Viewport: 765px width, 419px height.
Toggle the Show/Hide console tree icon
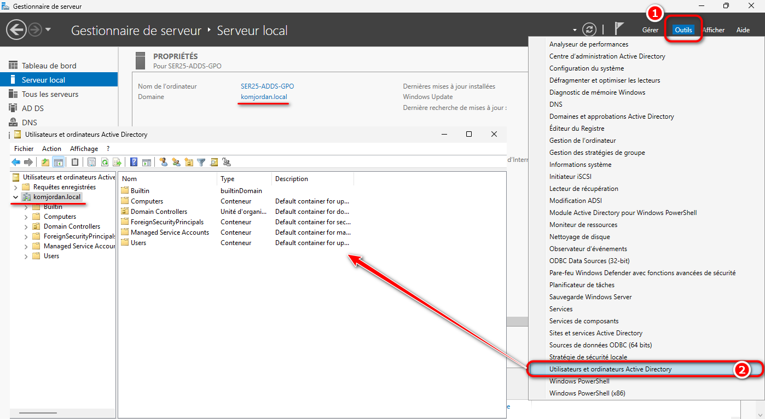click(58, 162)
